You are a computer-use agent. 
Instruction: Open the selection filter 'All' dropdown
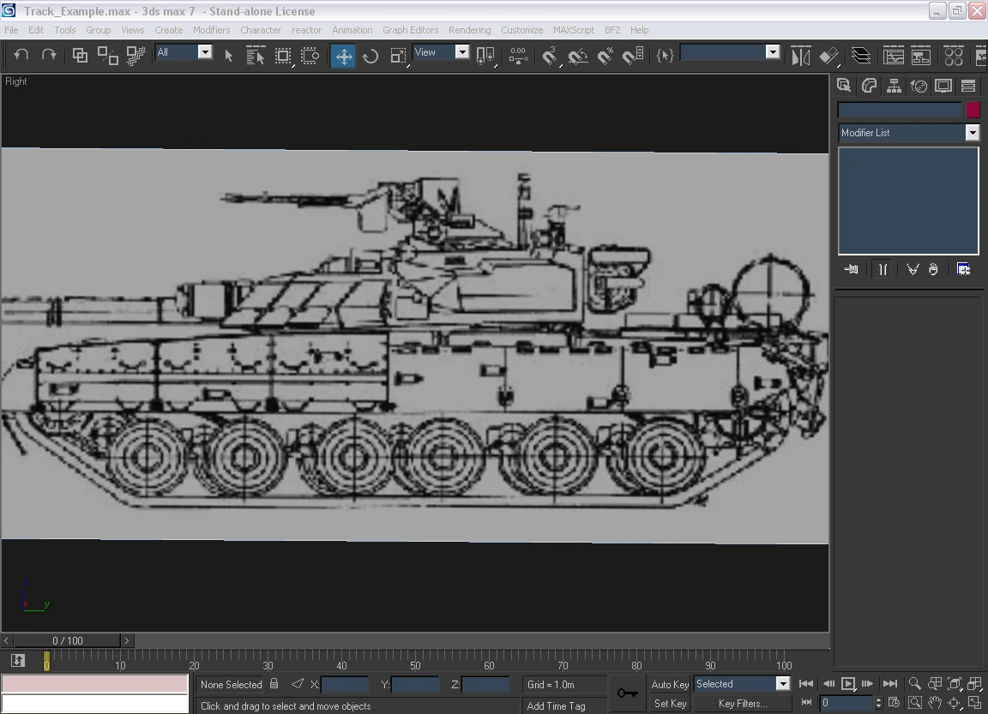pyautogui.click(x=203, y=51)
